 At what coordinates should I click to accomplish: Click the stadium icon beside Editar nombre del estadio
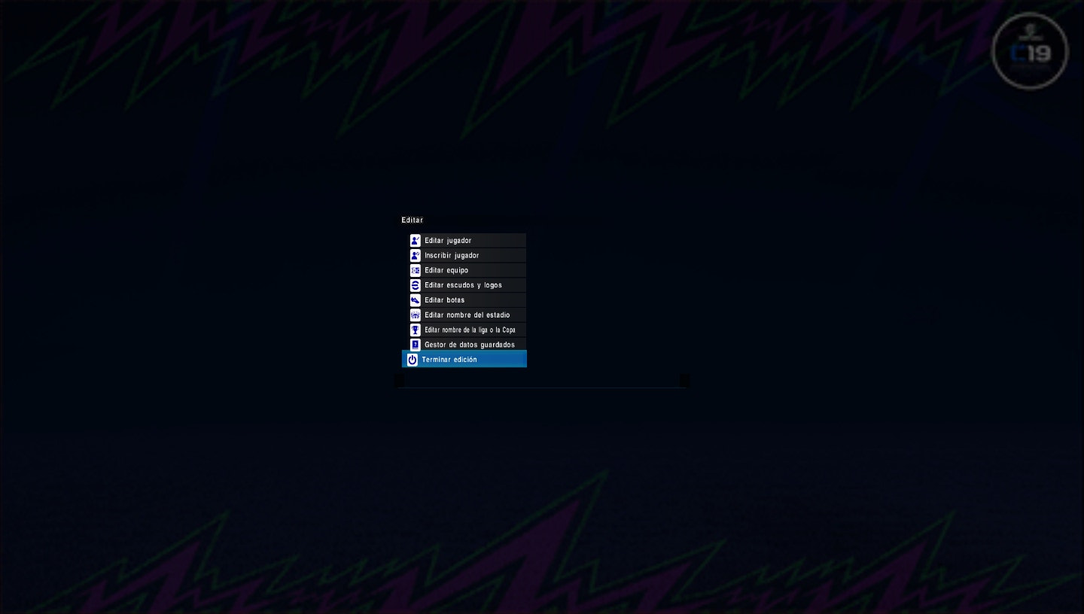tap(415, 315)
